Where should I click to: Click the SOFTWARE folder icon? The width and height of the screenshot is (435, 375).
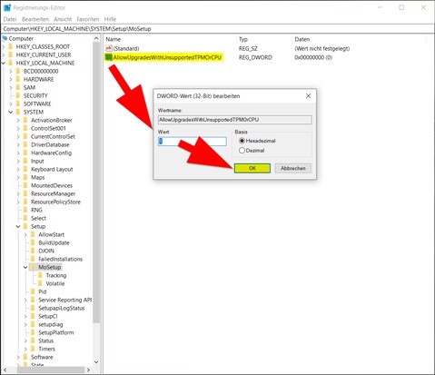click(18, 104)
